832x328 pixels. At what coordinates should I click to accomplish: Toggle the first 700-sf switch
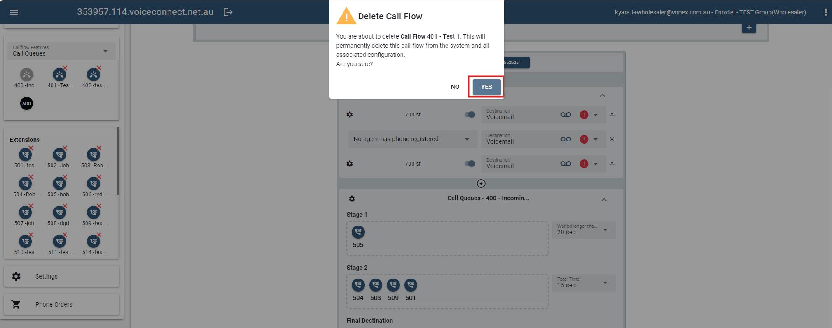470,115
